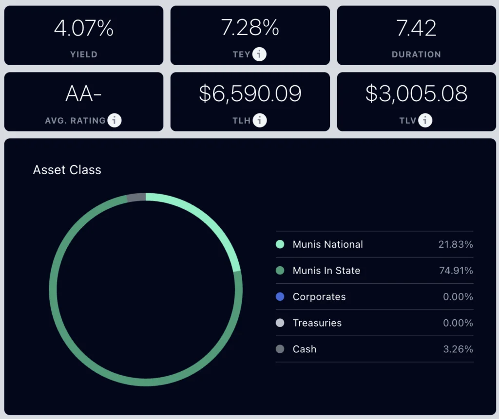Image resolution: width=499 pixels, height=419 pixels.
Task: Open the 7.42 Duration card
Action: click(416, 36)
